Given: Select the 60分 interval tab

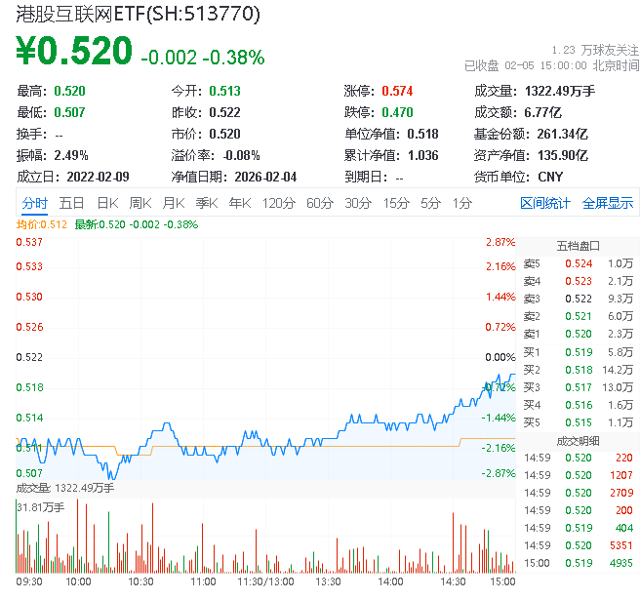Looking at the screenshot, I should pos(319,203).
